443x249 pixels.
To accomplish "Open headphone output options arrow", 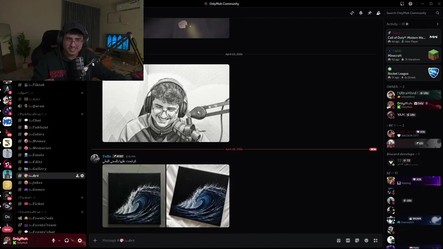I will 72,241.
